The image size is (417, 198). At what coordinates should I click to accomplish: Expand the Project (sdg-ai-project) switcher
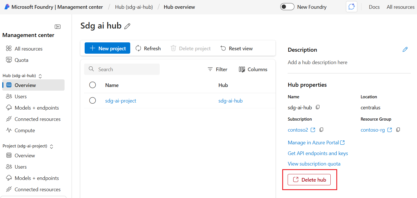pyautogui.click(x=52, y=146)
